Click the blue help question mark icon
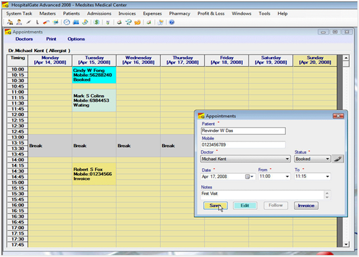Image resolution: width=359 pixels, height=257 pixels. (x=171, y=22)
